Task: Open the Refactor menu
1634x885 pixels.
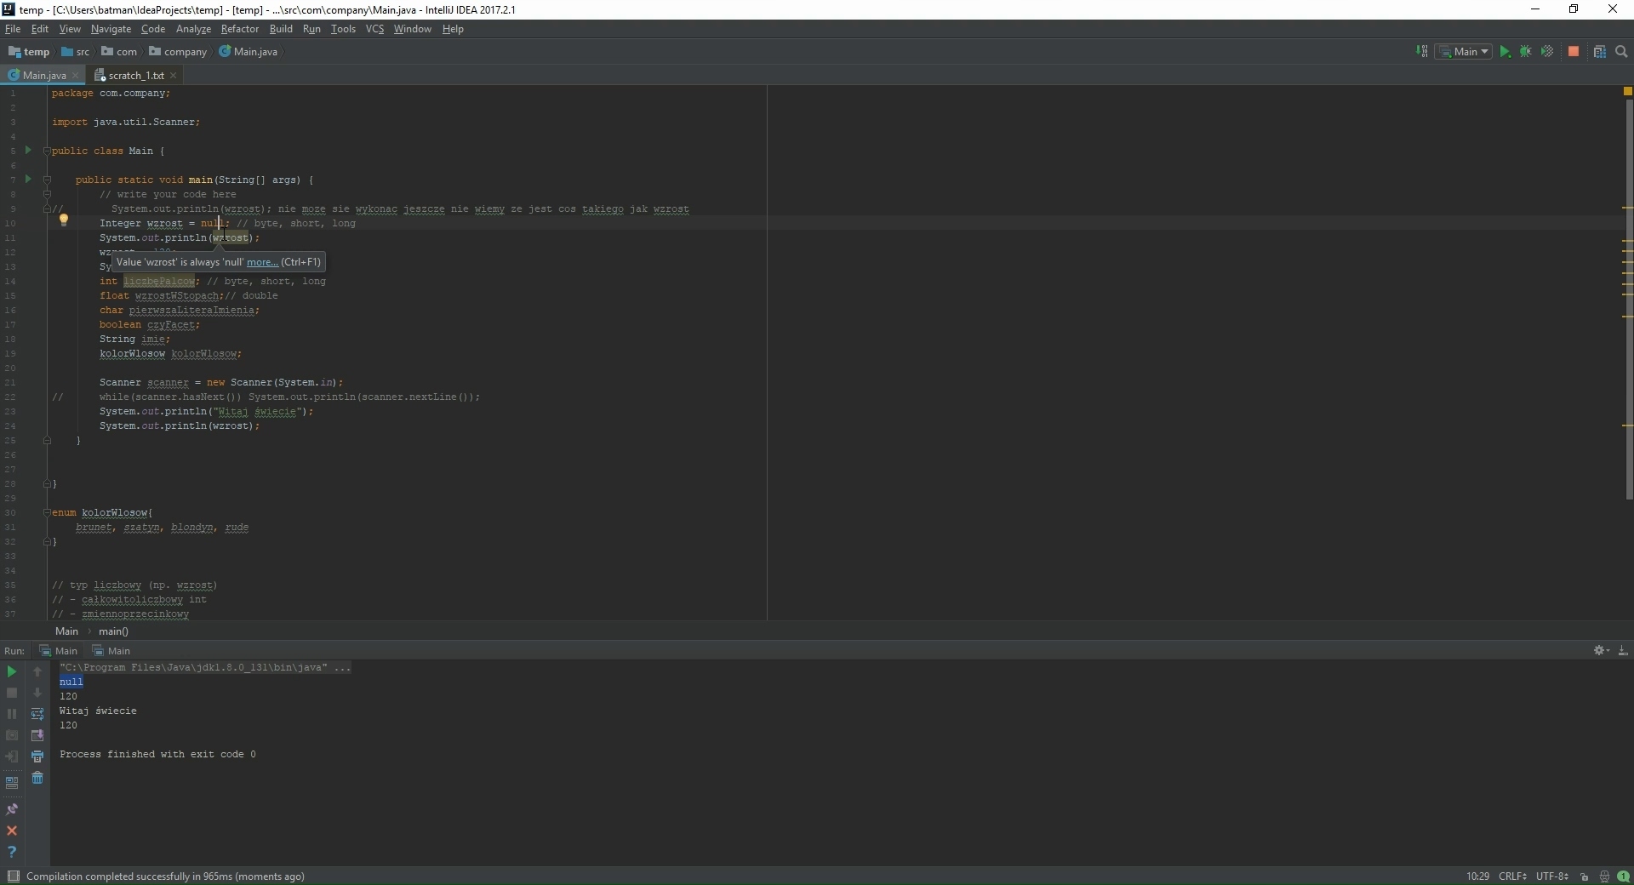Action: coord(239,29)
